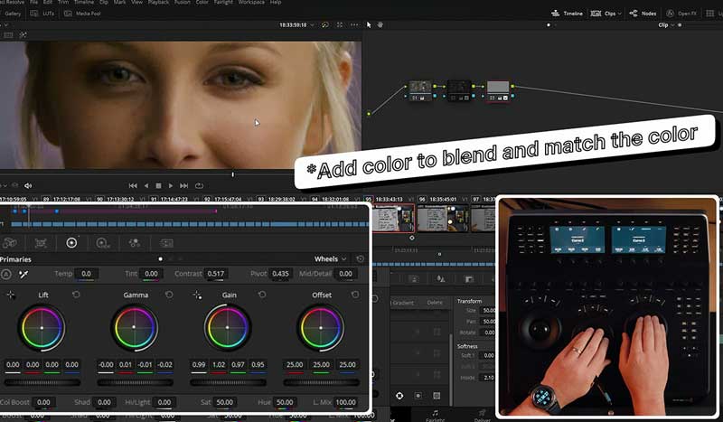
Task: Open the RGB Mixer palette
Action: click(x=134, y=243)
